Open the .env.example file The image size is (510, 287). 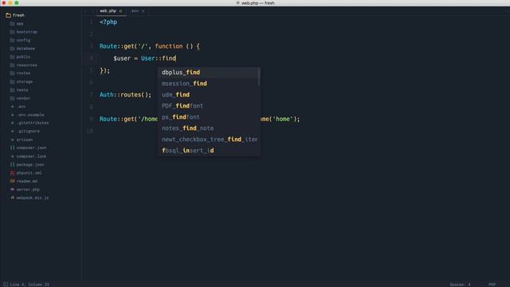(x=30, y=115)
